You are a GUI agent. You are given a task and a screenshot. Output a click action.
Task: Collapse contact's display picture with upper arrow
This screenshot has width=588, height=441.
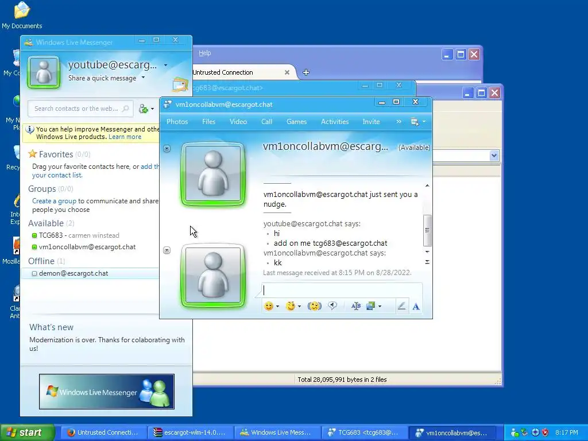pos(167,149)
